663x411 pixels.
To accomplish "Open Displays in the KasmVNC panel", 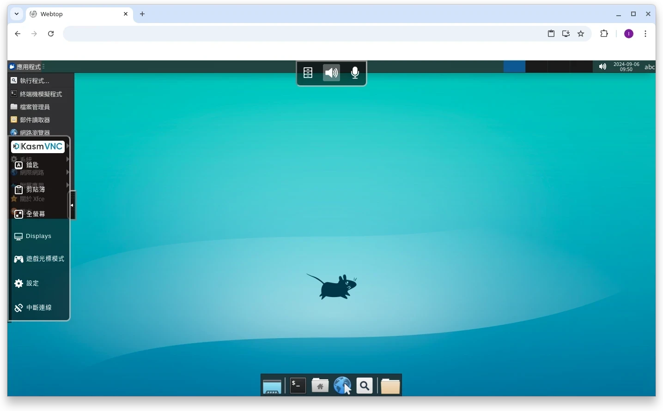I will tap(33, 236).
